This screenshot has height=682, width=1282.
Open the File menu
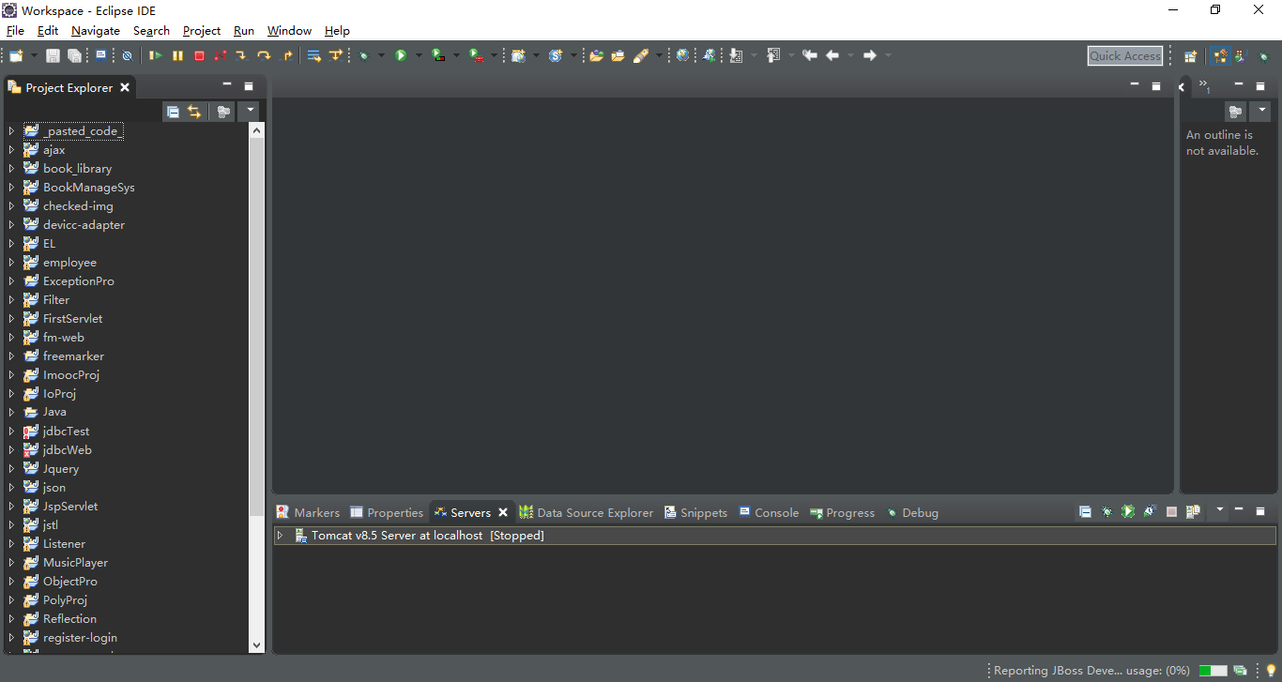[15, 31]
